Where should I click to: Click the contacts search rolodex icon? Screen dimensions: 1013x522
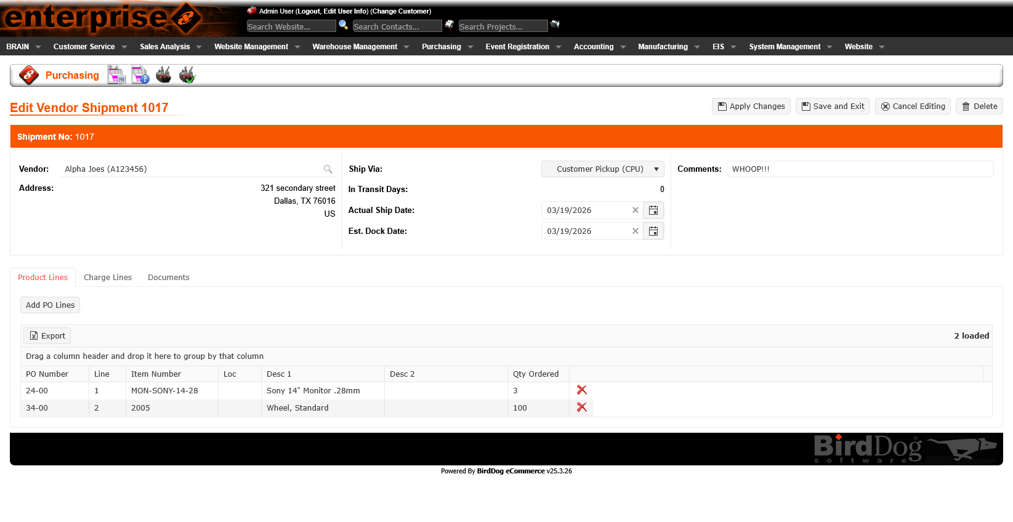point(450,25)
